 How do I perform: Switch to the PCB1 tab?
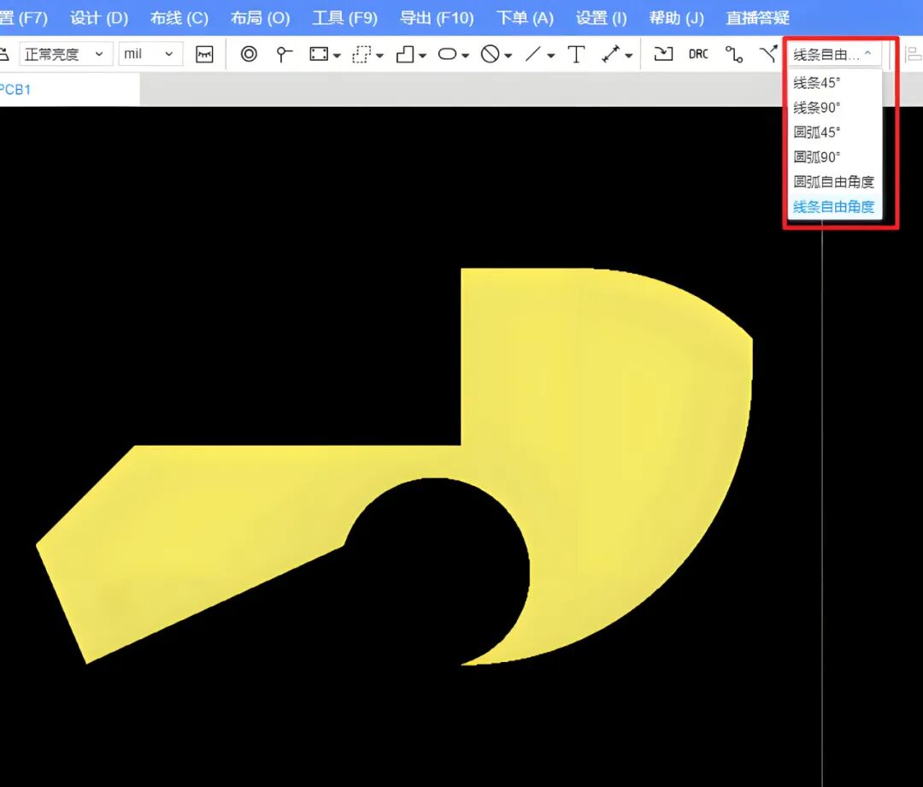[x=15, y=90]
